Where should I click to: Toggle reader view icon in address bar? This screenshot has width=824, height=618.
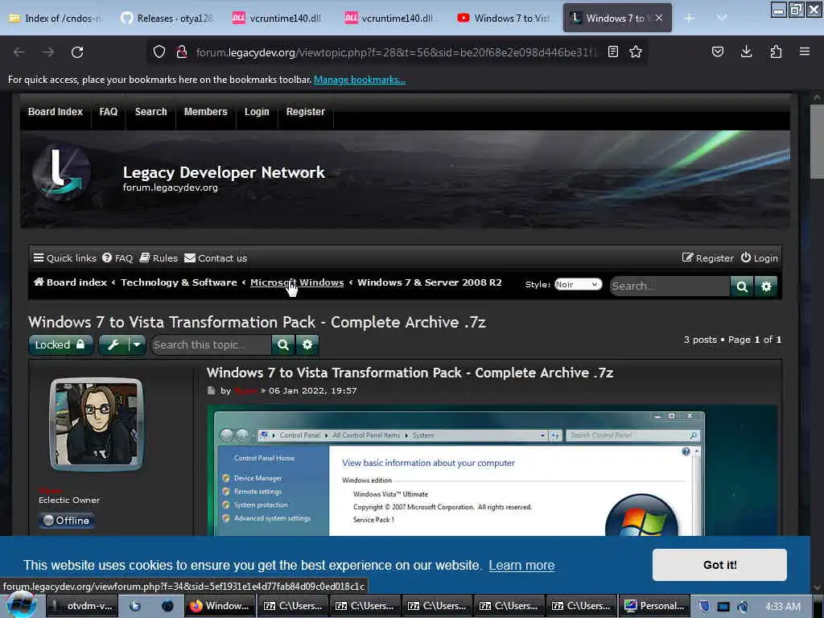click(x=612, y=51)
